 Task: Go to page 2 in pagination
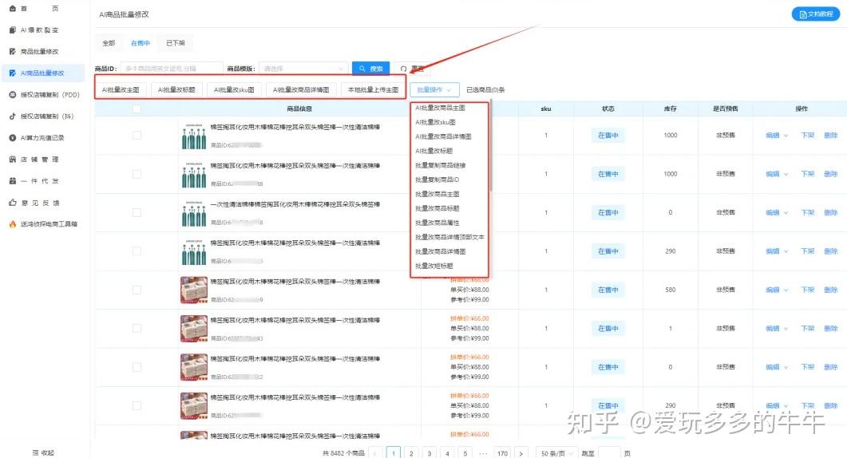(x=411, y=452)
